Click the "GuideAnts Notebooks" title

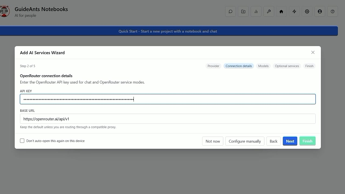tap(41, 9)
